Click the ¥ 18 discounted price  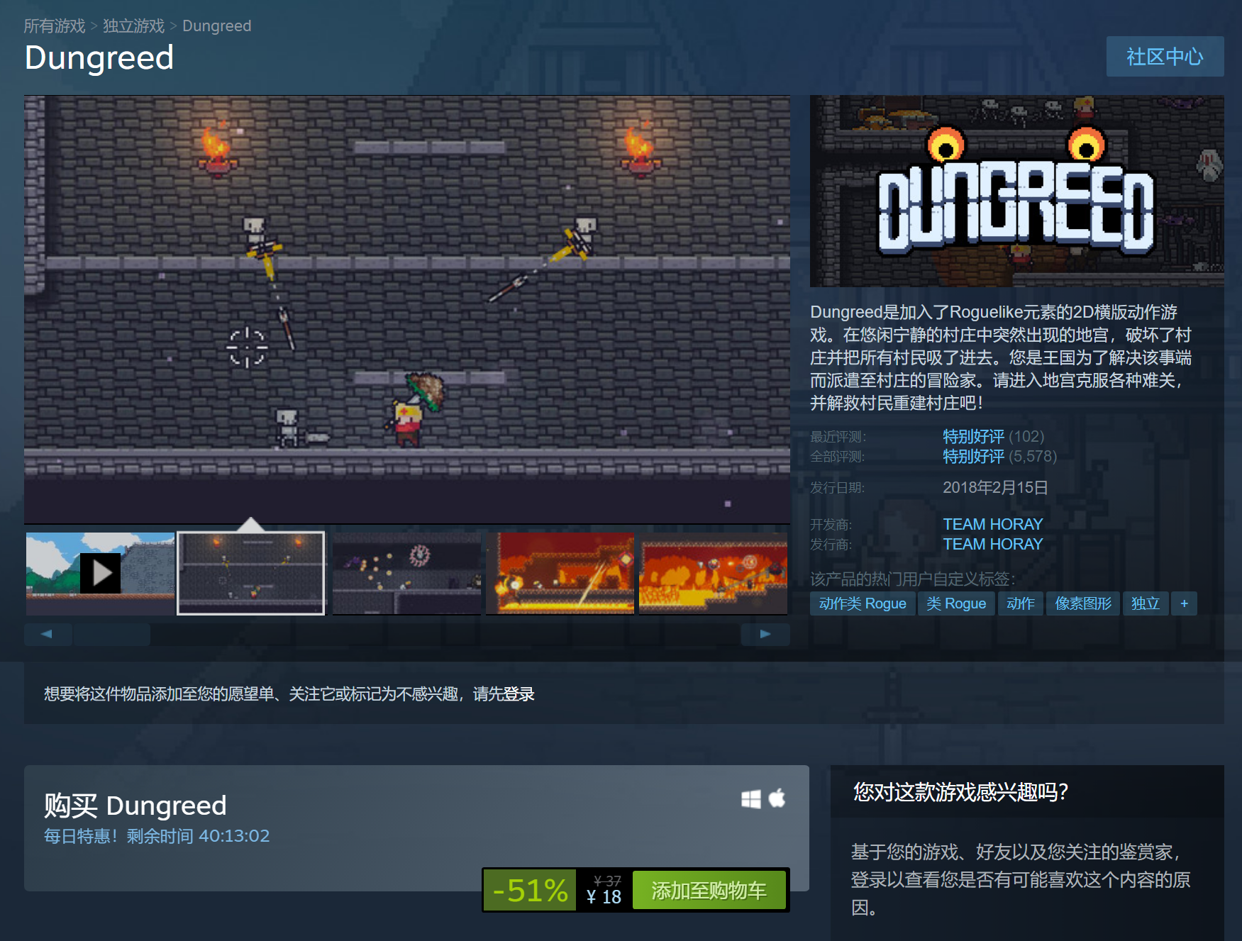[604, 897]
